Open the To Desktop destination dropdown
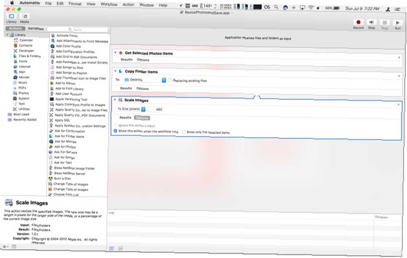Viewport: 407px width, 258px height. (x=144, y=80)
